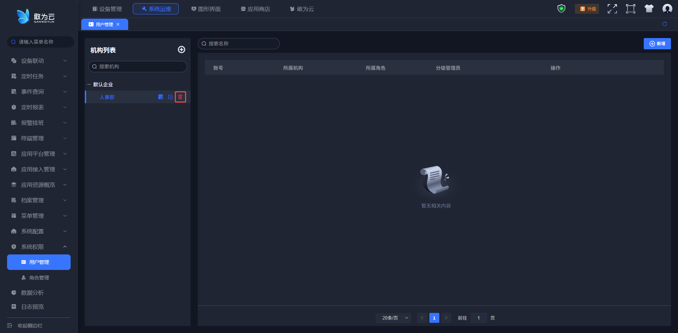This screenshot has height=333, width=678.
Task: Click the edit icon for 人事部
Action: [170, 97]
